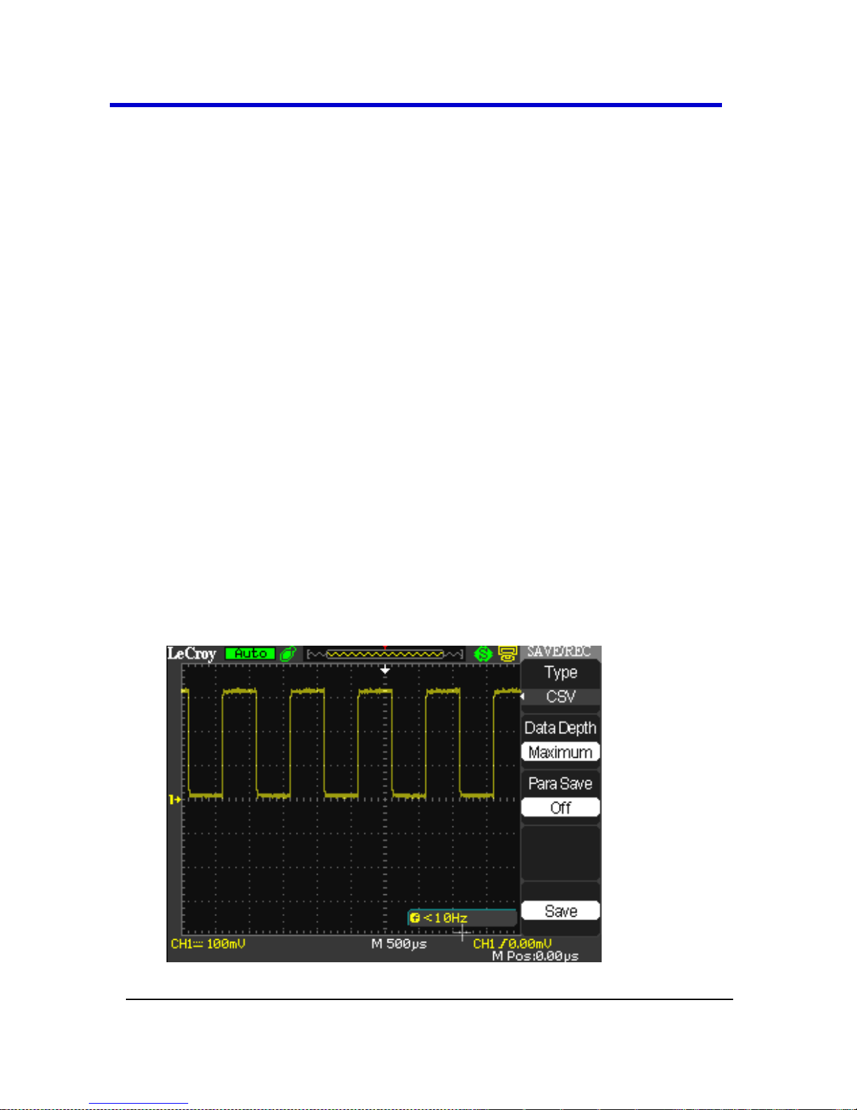Click the Para Save label
The image size is (857, 1110).
pyautogui.click(x=560, y=784)
